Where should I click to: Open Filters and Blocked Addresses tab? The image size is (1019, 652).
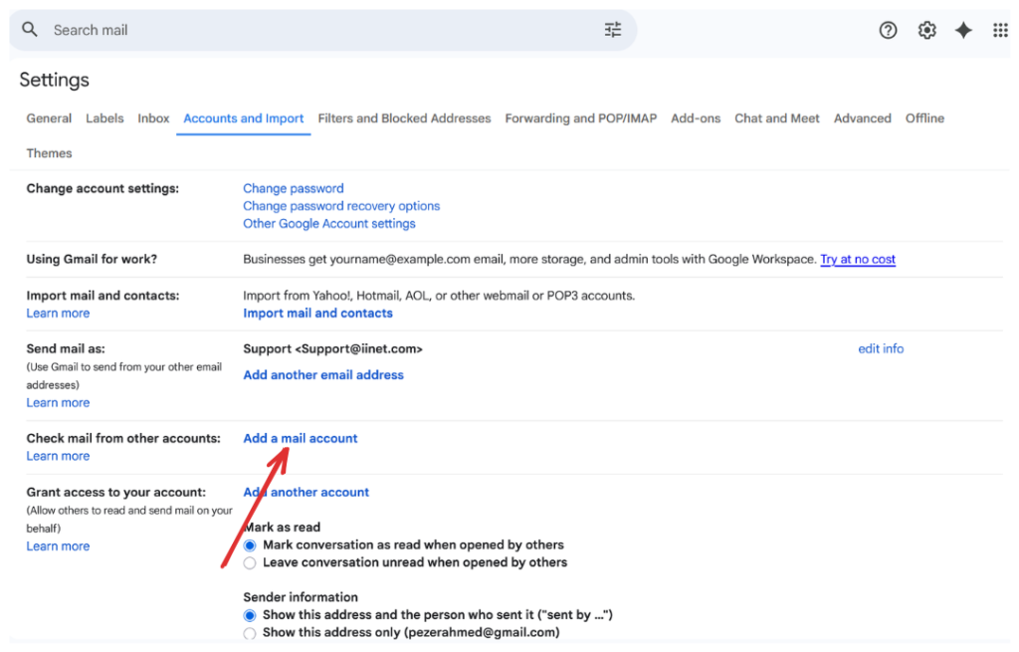(404, 118)
